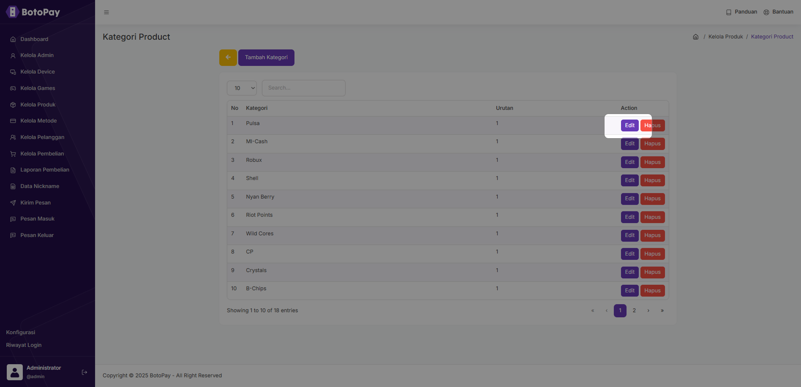The image size is (801, 387).
Task: Click the breadcrumb home icon
Action: coord(696,37)
